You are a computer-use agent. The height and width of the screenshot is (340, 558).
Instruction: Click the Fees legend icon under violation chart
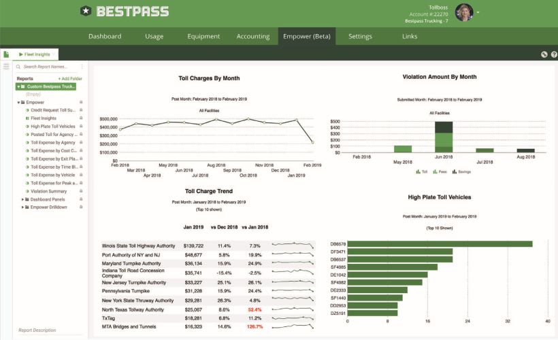coord(435,172)
